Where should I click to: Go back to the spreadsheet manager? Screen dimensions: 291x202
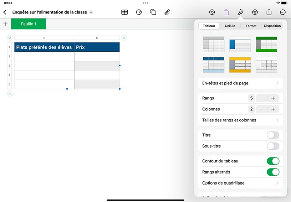(x=5, y=12)
